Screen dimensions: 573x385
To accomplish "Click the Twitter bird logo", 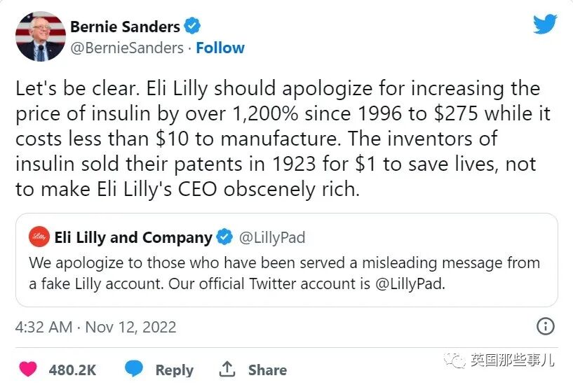I will 545,24.
